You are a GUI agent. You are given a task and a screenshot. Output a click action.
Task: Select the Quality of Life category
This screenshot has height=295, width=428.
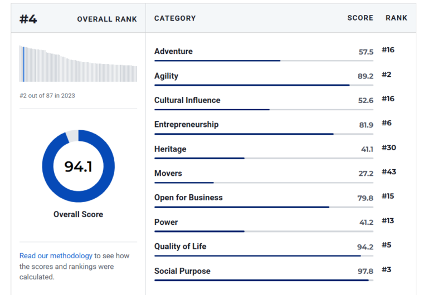(x=180, y=247)
